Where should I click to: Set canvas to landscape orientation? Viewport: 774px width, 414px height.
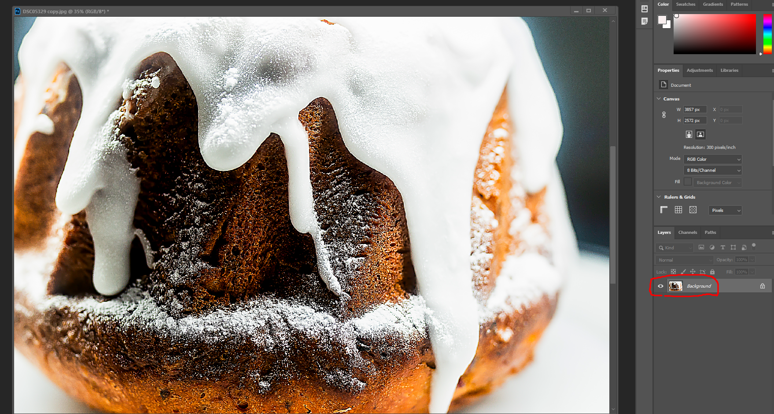coord(700,134)
